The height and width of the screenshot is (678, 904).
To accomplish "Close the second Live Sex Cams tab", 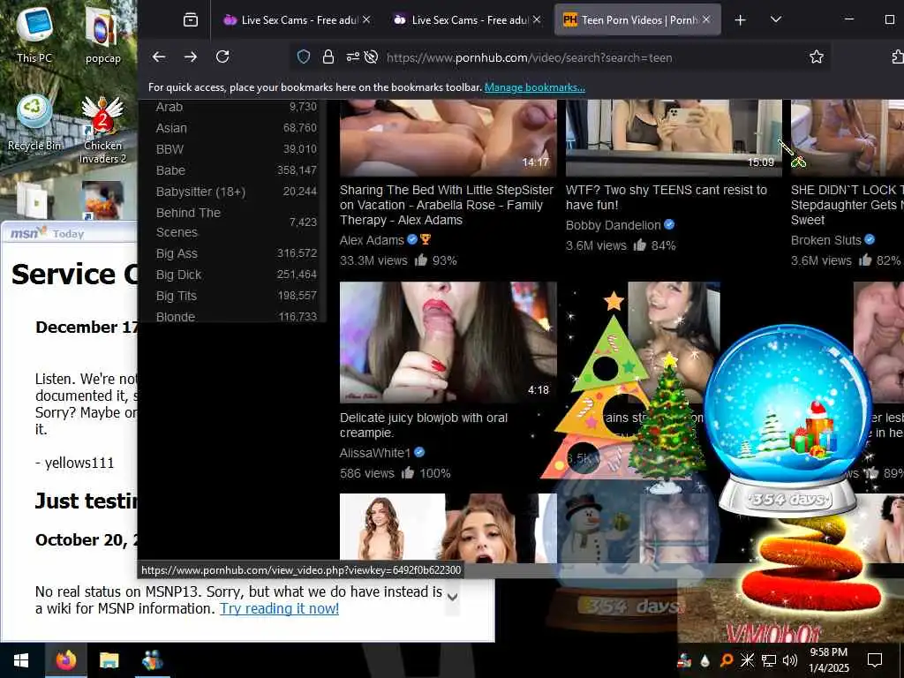I will click(x=537, y=19).
